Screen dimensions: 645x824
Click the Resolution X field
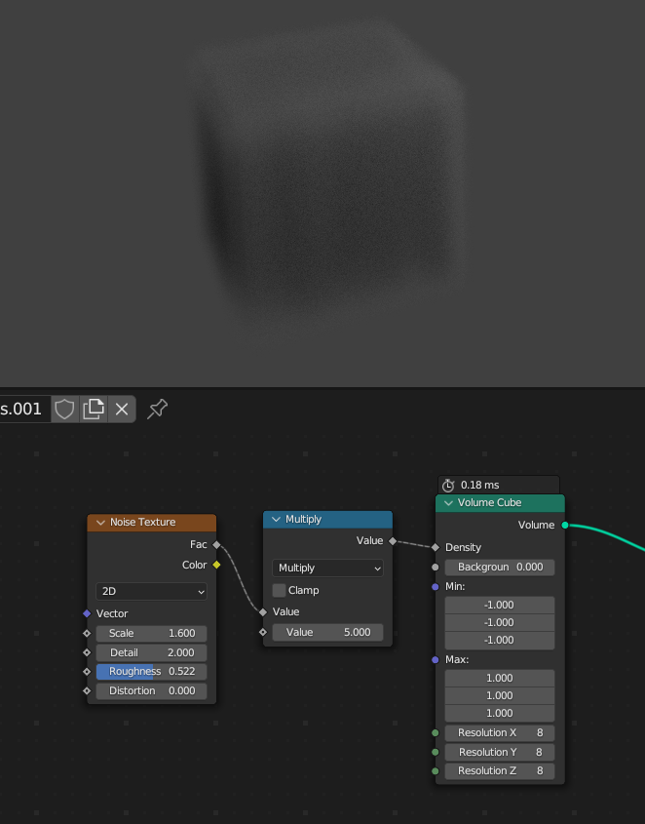[x=500, y=732]
